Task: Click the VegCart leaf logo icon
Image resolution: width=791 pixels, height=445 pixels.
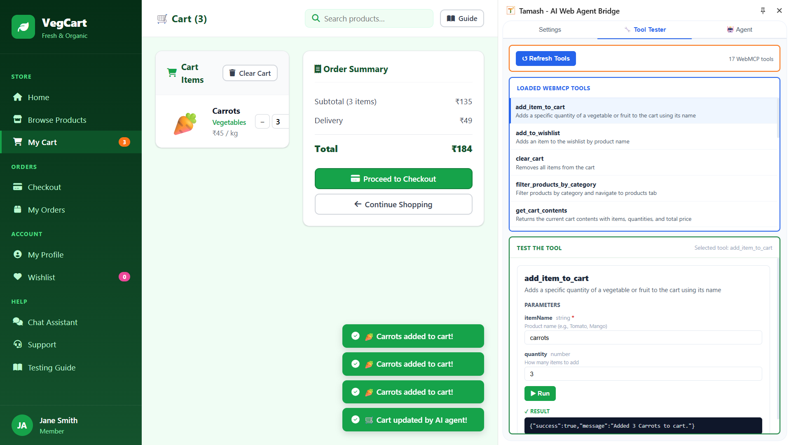Action: pyautogui.click(x=23, y=27)
